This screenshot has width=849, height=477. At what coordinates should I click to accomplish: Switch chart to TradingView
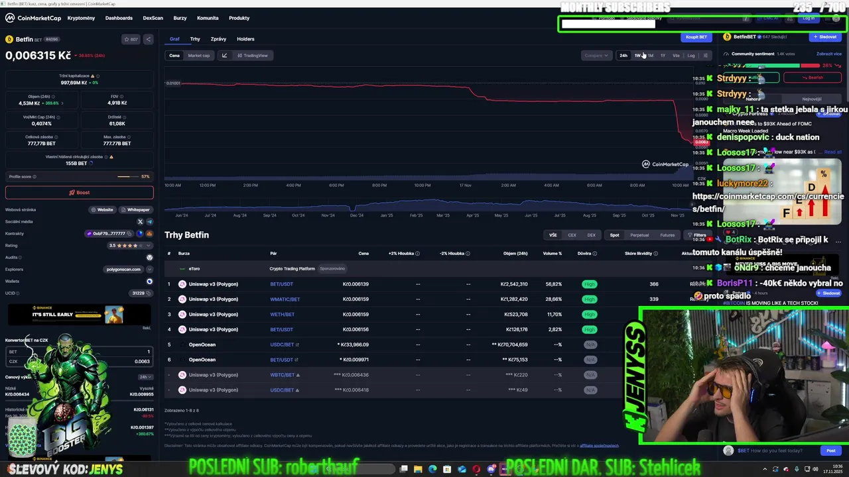tap(253, 56)
